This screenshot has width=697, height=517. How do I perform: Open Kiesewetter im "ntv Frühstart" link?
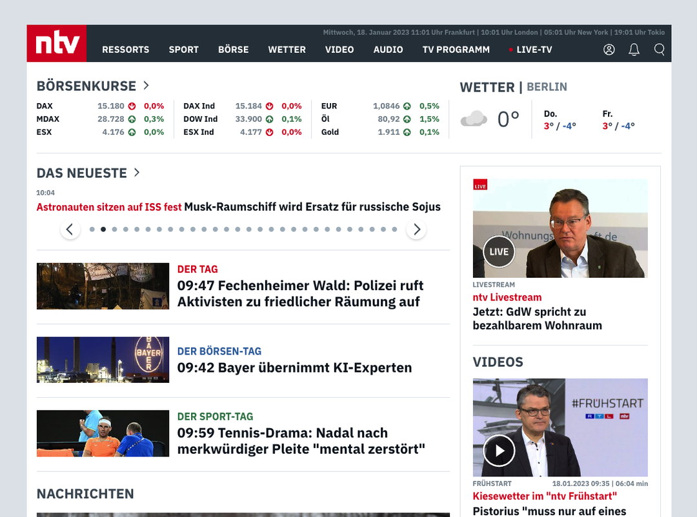pyautogui.click(x=545, y=496)
